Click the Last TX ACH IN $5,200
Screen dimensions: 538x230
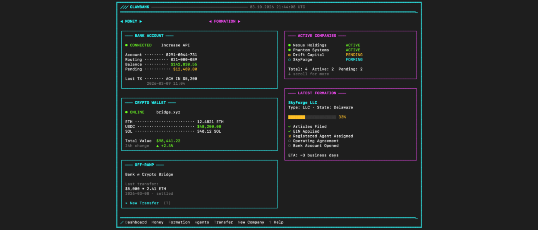point(181,79)
